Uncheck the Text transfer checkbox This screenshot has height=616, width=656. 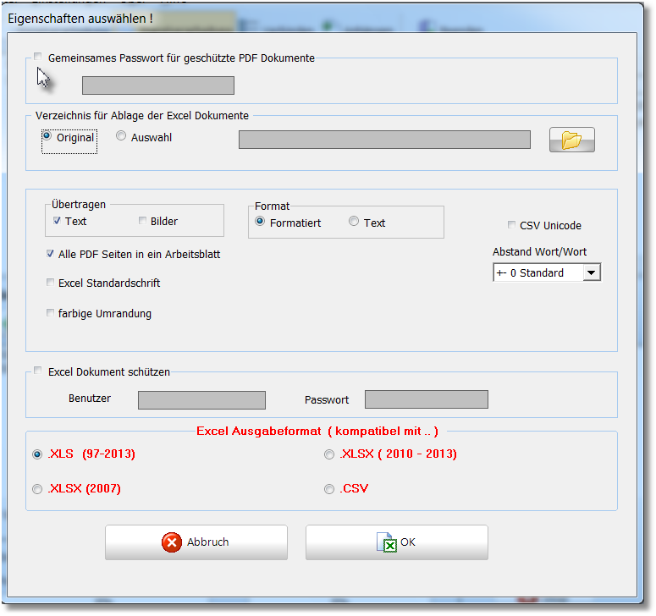pyautogui.click(x=56, y=222)
